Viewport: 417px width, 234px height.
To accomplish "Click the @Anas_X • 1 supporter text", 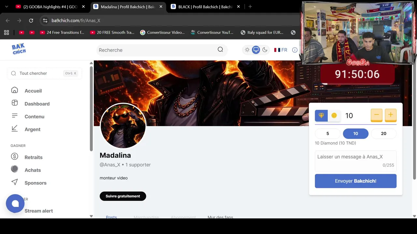I will pos(125,165).
